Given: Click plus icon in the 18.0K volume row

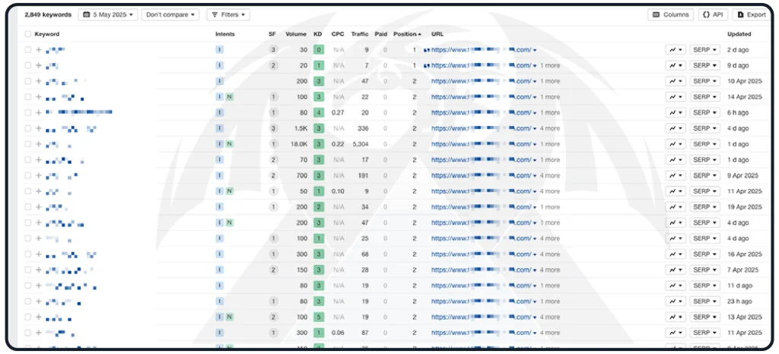Looking at the screenshot, I should [x=39, y=144].
